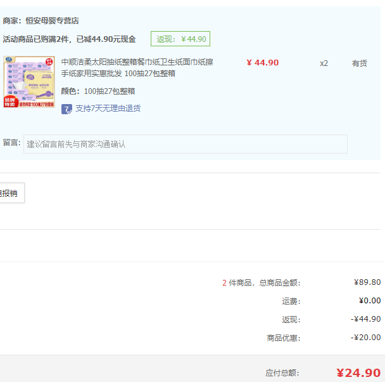The height and width of the screenshot is (382, 385).
Task: Click the 有货 stock status
Action: pyautogui.click(x=359, y=63)
